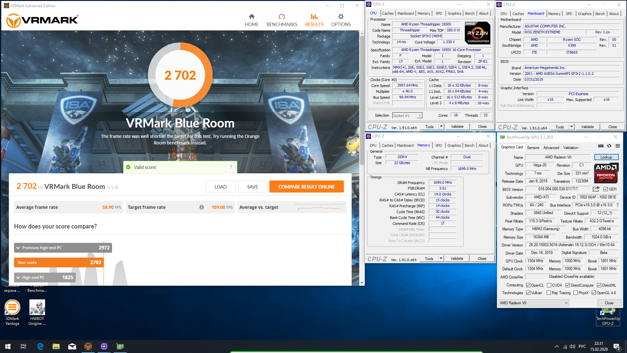The height and width of the screenshot is (353, 627).
Task: Open the Socket #1 selection dropdown
Action: pos(407,116)
